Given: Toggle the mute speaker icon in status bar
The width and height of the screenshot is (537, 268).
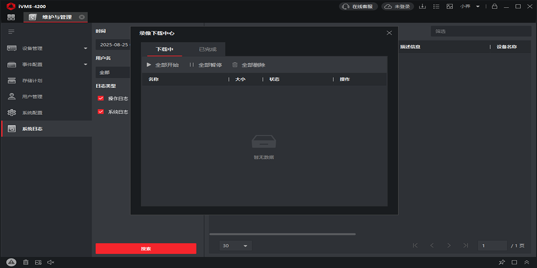Looking at the screenshot, I should click(51, 262).
